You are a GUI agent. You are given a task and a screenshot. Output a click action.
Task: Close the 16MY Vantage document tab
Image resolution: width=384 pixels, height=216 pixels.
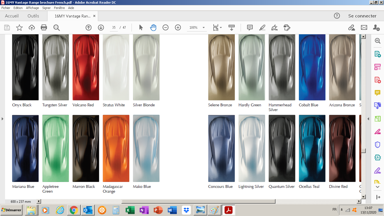click(94, 16)
